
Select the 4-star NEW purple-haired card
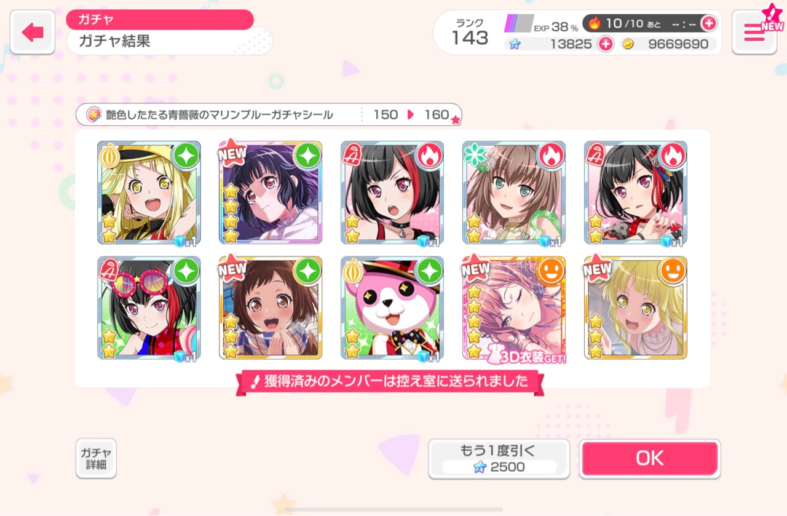271,193
